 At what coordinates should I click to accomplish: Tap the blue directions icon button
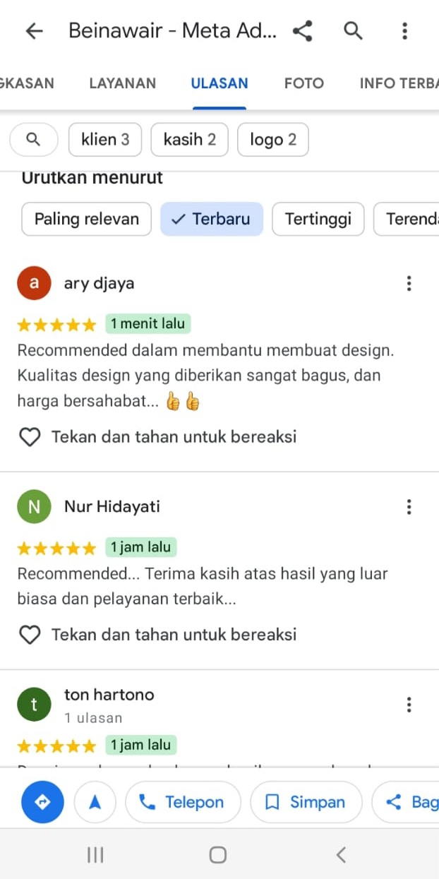[x=42, y=802]
